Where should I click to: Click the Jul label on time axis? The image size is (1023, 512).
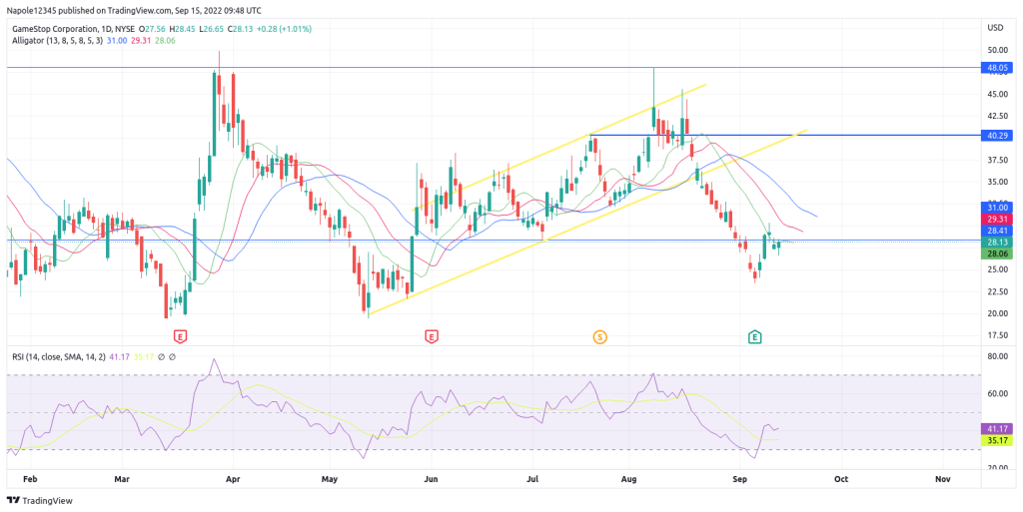click(x=532, y=479)
